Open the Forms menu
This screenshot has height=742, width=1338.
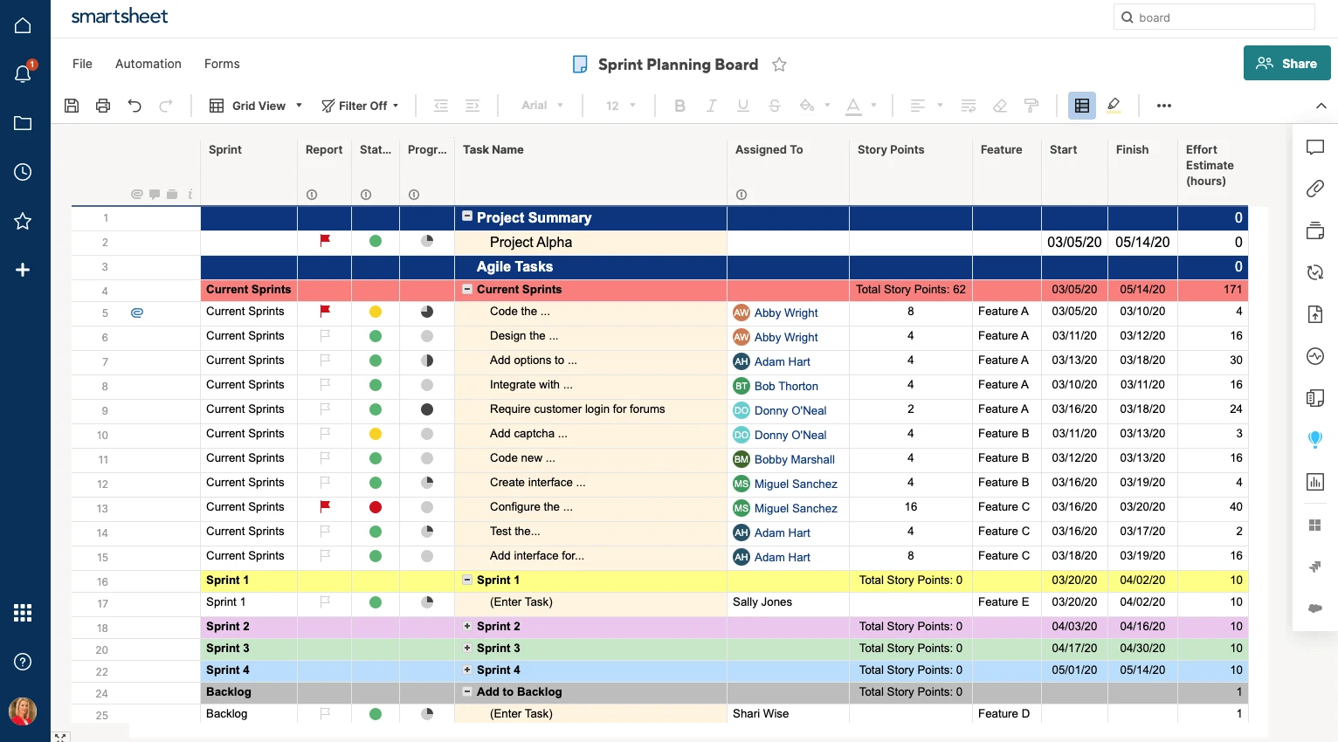221,63
